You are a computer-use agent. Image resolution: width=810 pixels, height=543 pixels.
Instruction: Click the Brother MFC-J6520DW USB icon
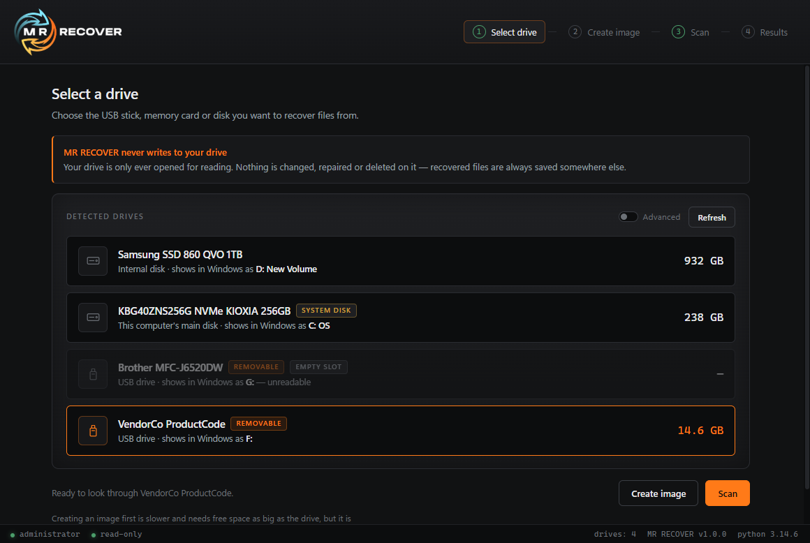tap(93, 374)
